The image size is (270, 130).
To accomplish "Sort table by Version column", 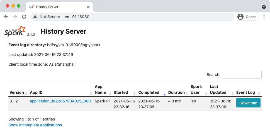I will click(17, 92).
